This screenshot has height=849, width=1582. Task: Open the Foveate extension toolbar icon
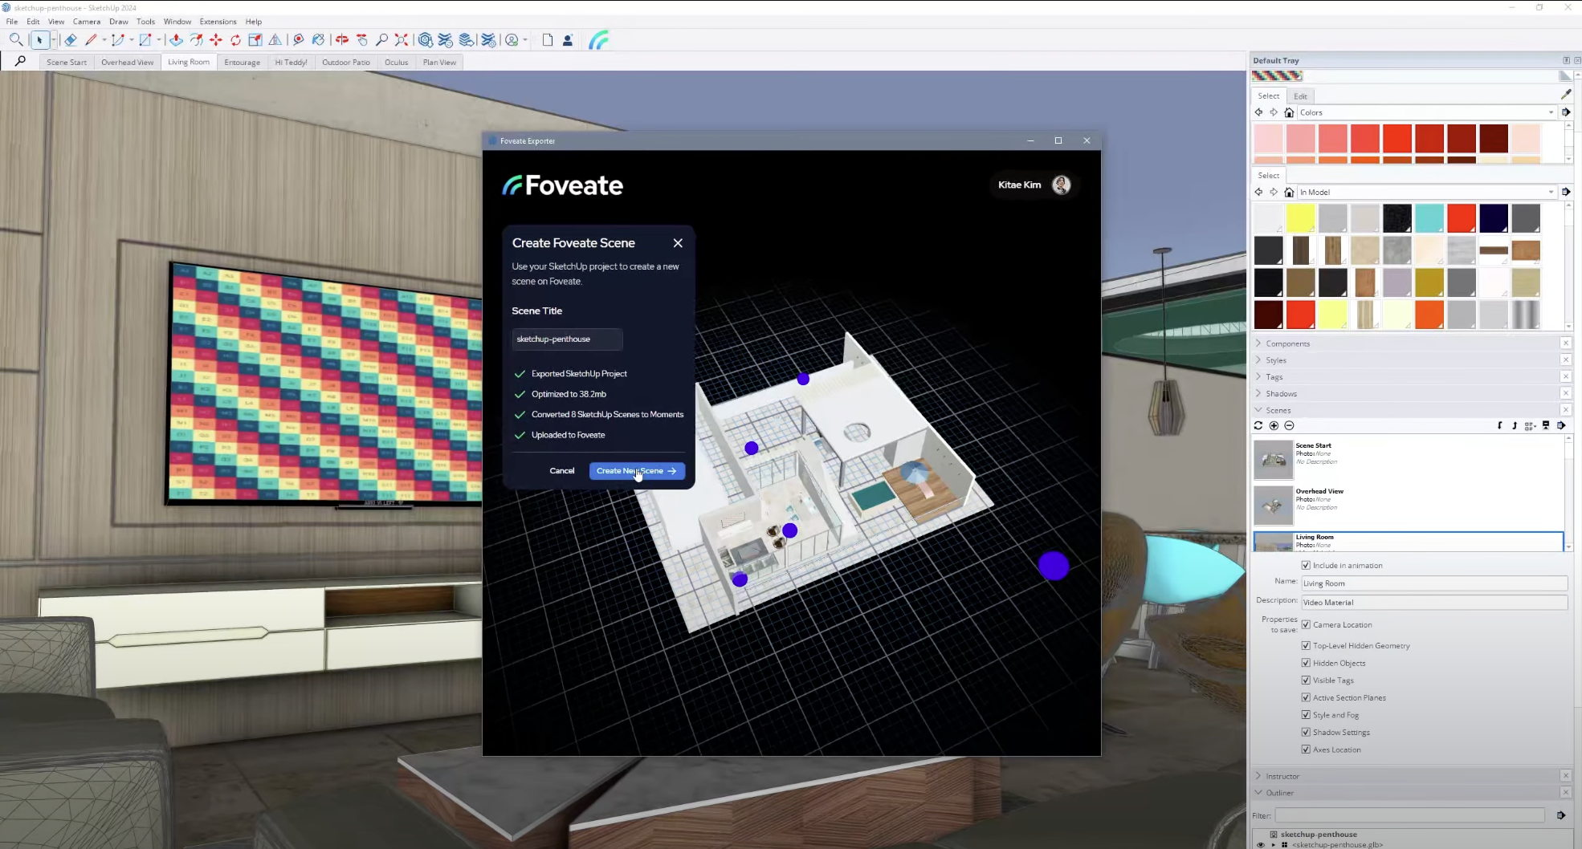(x=599, y=40)
